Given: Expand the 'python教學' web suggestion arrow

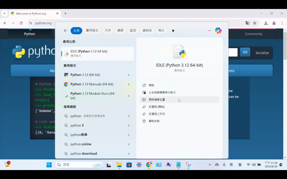Looking at the screenshot, I should coord(129,135).
